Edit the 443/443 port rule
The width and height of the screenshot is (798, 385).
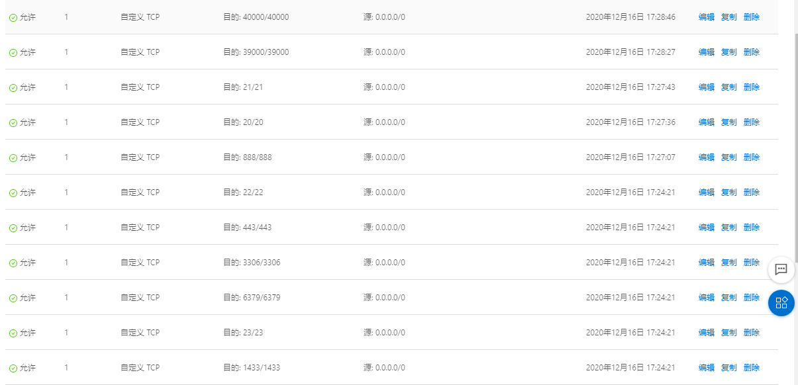pyautogui.click(x=706, y=228)
